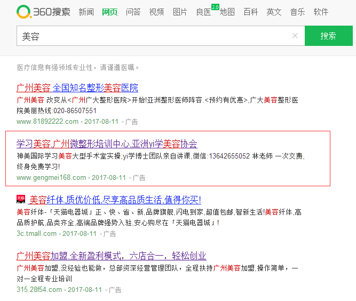This screenshot has width=356, height=301.
Task: Open the 音乐 tab
Action: [297, 12]
